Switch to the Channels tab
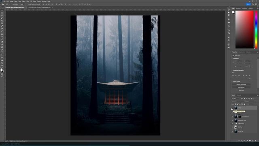 click(239, 95)
